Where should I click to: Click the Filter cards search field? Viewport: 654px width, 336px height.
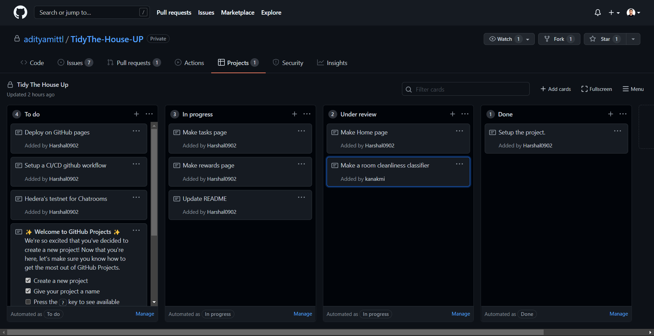pyautogui.click(x=466, y=89)
